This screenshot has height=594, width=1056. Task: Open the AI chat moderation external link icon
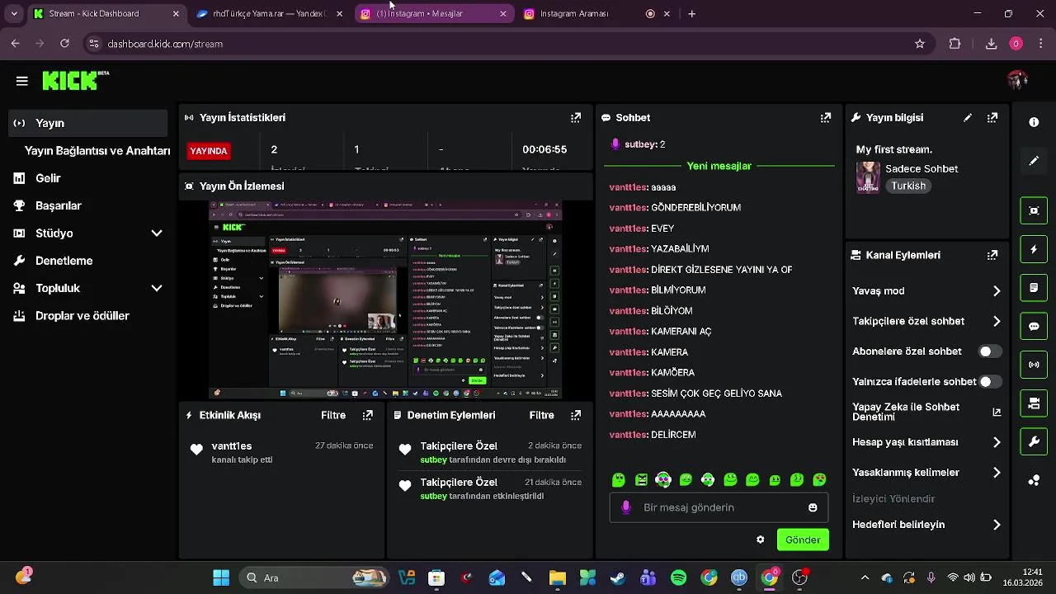click(997, 412)
